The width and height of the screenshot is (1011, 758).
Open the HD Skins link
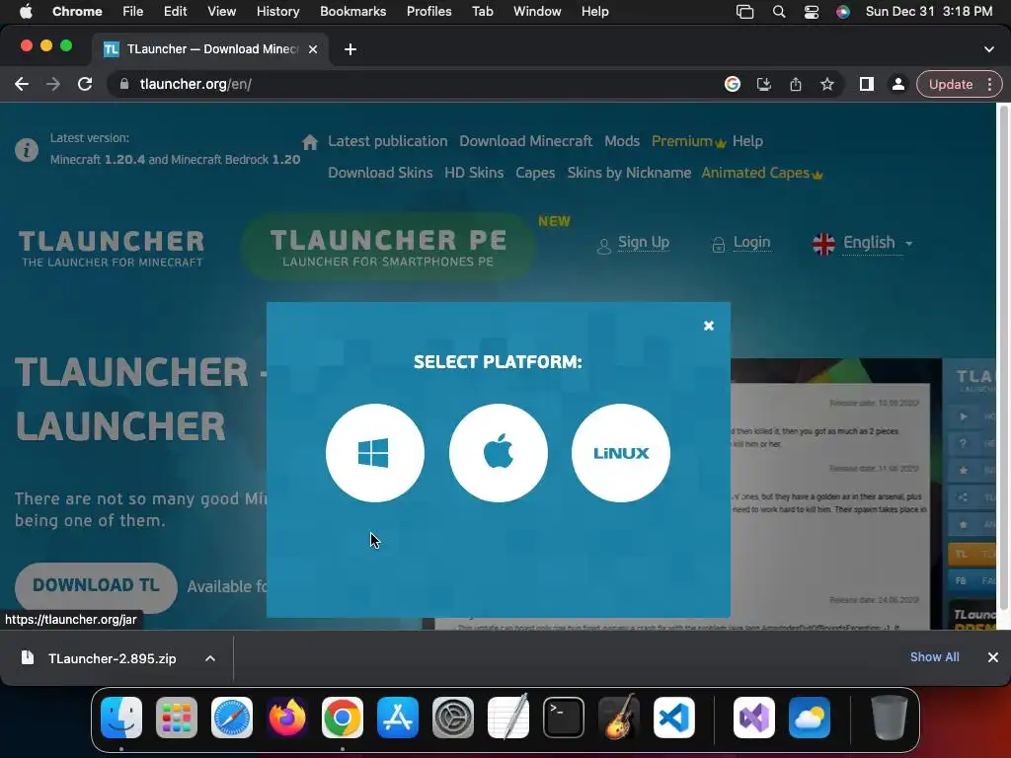coord(474,173)
